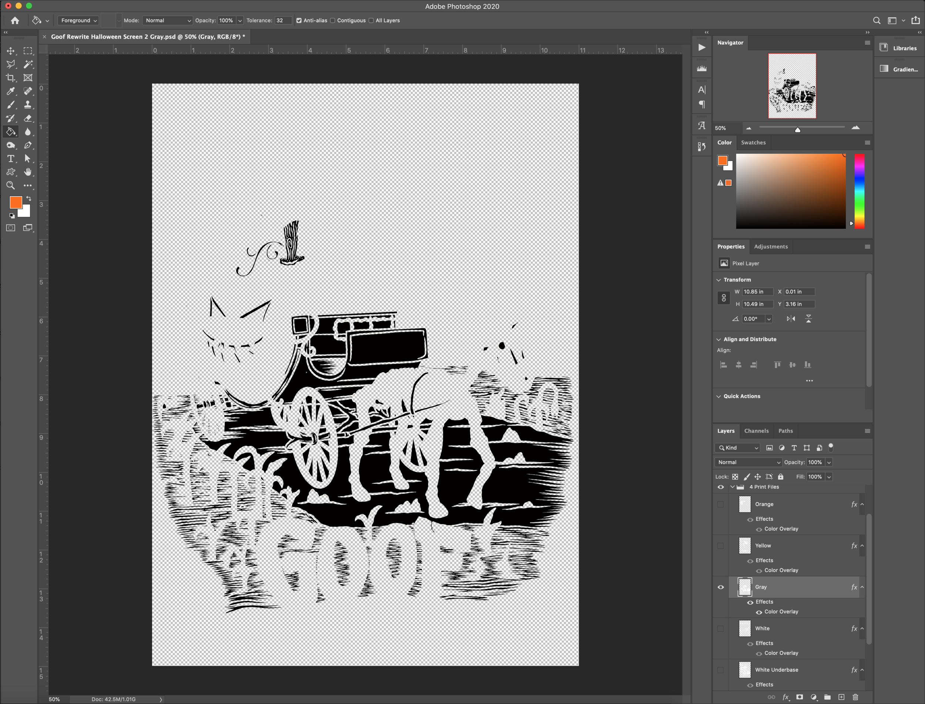Click the foreground orange color swatch
Image resolution: width=925 pixels, height=704 pixels.
(x=16, y=203)
